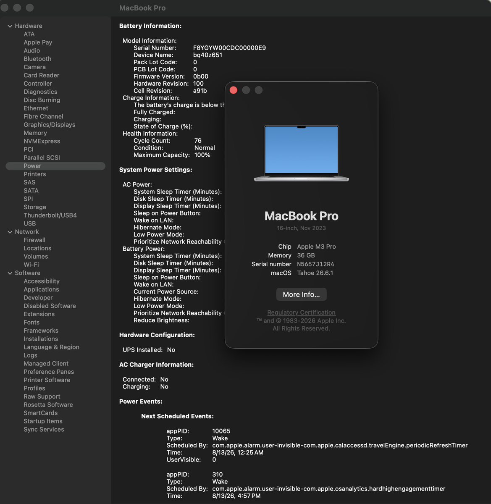491x504 pixels.
Task: Select Controller in the sidebar
Action: click(x=38, y=84)
